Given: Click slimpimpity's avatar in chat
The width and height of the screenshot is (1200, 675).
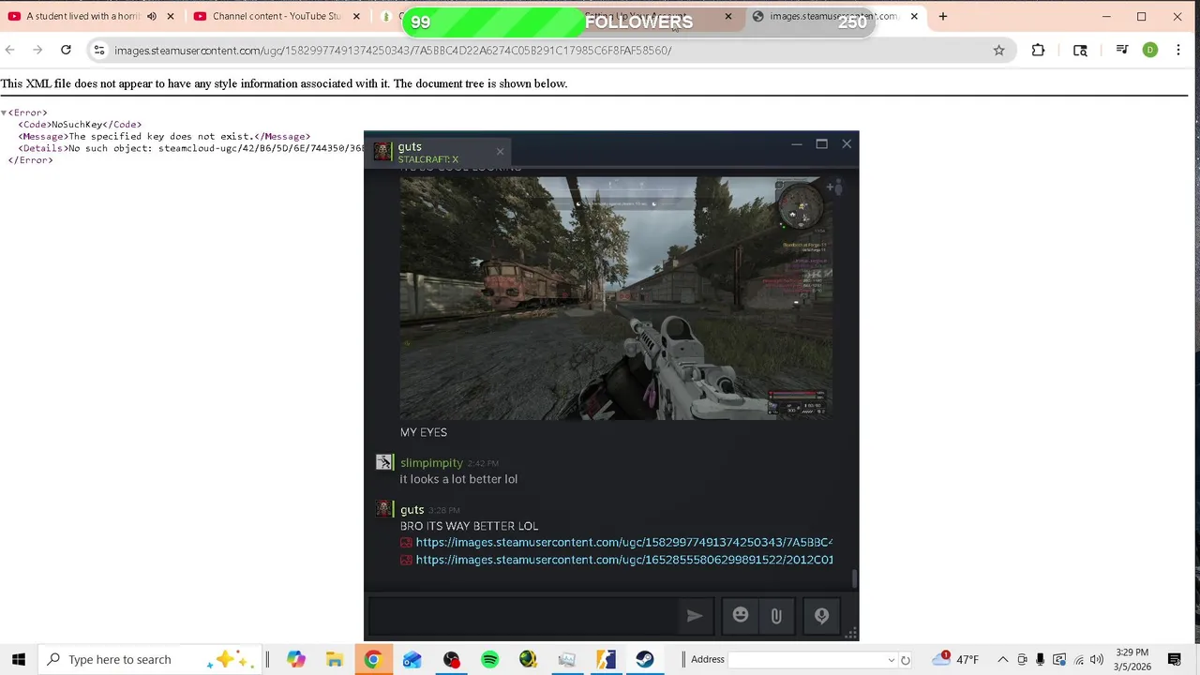Looking at the screenshot, I should pos(383,462).
